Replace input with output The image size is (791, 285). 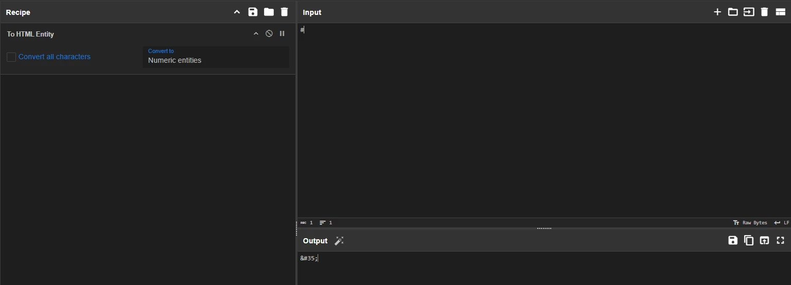(x=765, y=240)
